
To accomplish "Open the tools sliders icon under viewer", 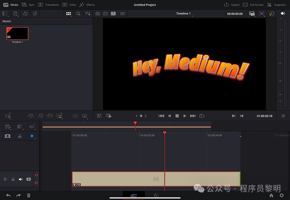I will 99,116.
